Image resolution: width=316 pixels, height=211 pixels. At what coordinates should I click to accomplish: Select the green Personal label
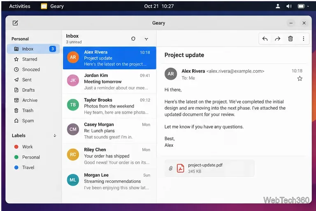[33, 157]
